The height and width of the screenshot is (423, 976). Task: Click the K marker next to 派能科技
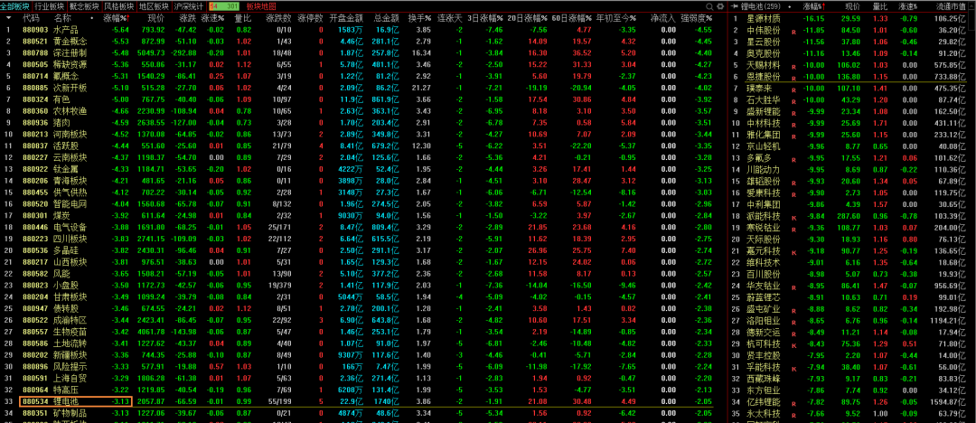coord(793,217)
